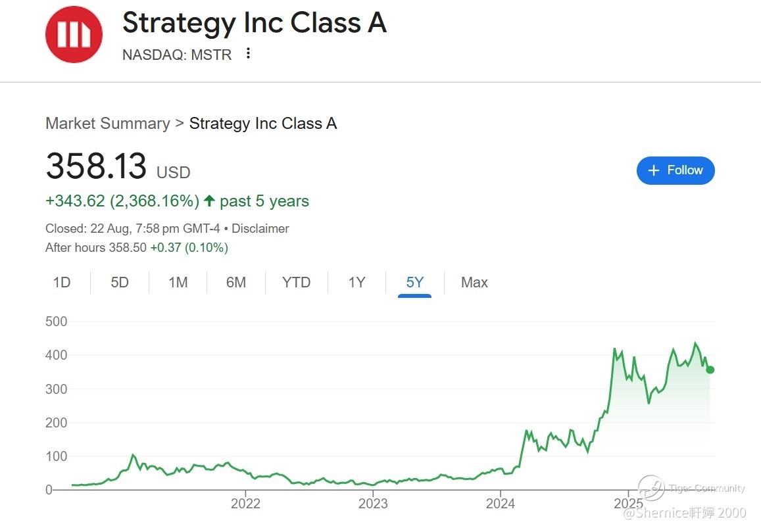Click the green up arrow indicator
Screen dimensions: 761x530
pyautogui.click(x=209, y=201)
